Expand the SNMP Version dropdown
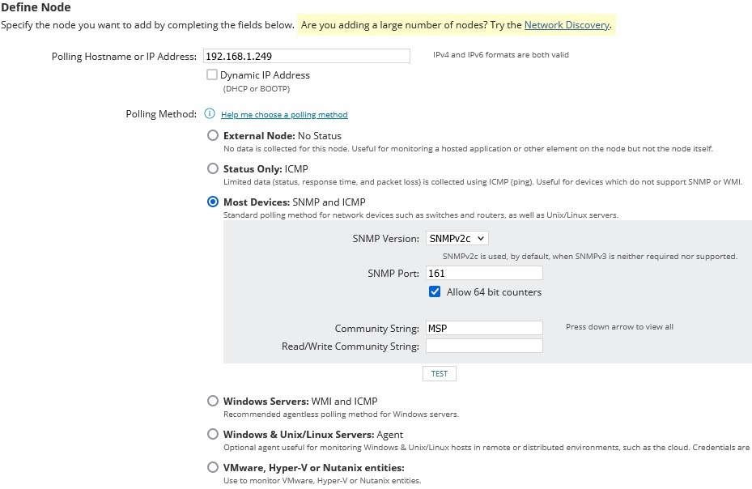752x489 pixels. (457, 238)
